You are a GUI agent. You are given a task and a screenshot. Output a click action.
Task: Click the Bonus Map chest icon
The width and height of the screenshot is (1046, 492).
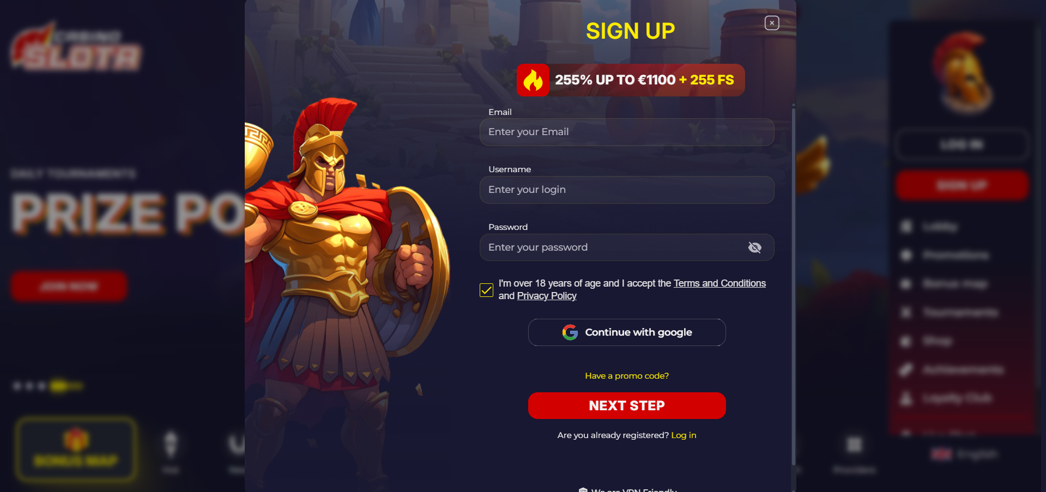tap(76, 439)
